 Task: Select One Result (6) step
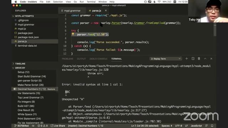(x=26, y=110)
